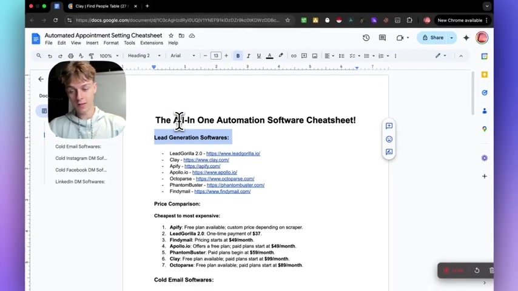Jump to Cold Email Softwares in outline
Screen dimensions: 518x291
tap(78, 146)
